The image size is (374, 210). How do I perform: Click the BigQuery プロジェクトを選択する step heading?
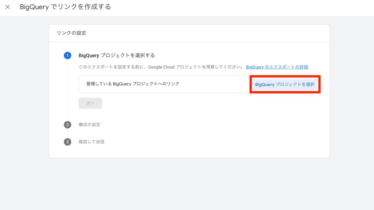[117, 55]
